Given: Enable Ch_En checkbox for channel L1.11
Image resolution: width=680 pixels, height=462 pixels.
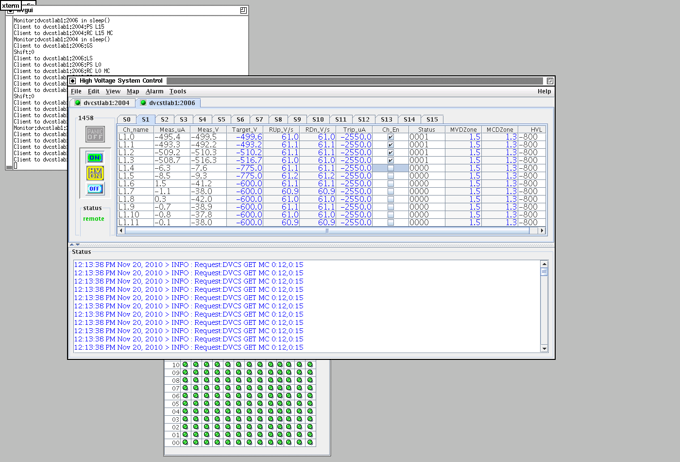Looking at the screenshot, I should pyautogui.click(x=391, y=223).
